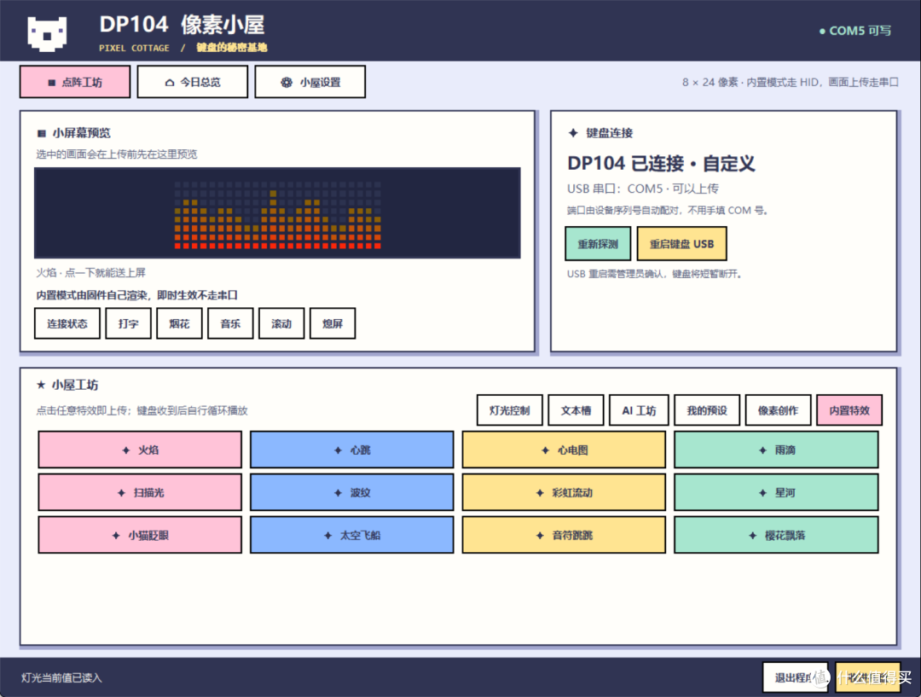Click the 小屋工坊 section heading
The image size is (921, 697).
point(67,385)
